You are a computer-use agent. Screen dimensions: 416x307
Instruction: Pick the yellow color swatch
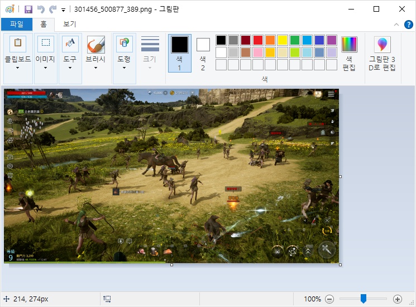[x=283, y=40]
